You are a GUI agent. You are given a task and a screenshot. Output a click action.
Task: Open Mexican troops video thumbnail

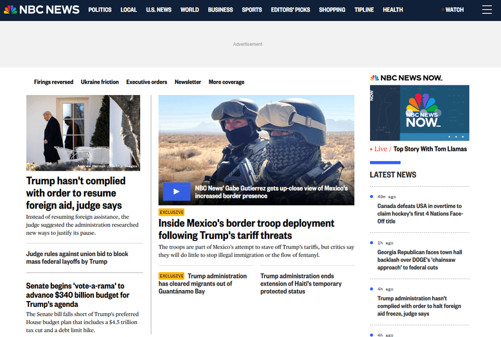256,150
